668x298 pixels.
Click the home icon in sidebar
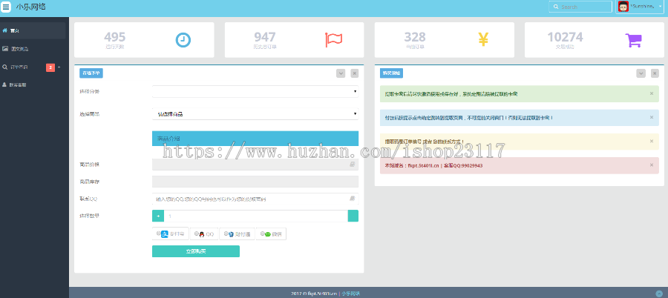4,30
